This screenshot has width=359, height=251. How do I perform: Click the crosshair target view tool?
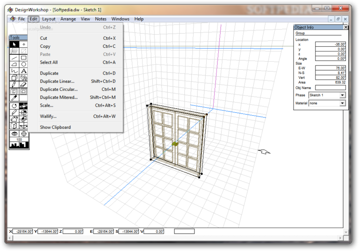click(24, 133)
